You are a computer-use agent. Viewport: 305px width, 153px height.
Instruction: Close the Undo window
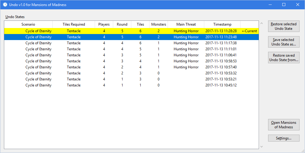tap(298, 5)
